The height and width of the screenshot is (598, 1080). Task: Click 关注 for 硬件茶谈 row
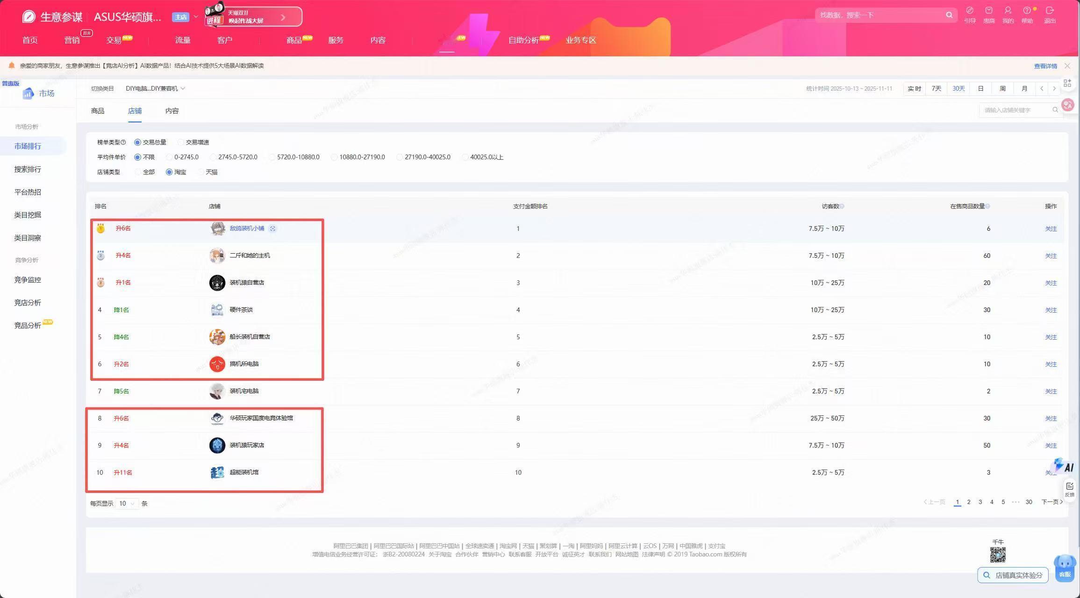(1051, 310)
